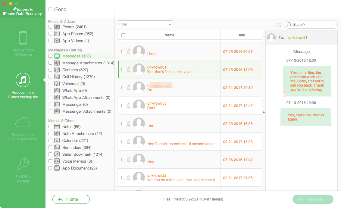
Task: Open the 'Hey' message from 07-06-2016
Action: pyautogui.click(x=190, y=160)
